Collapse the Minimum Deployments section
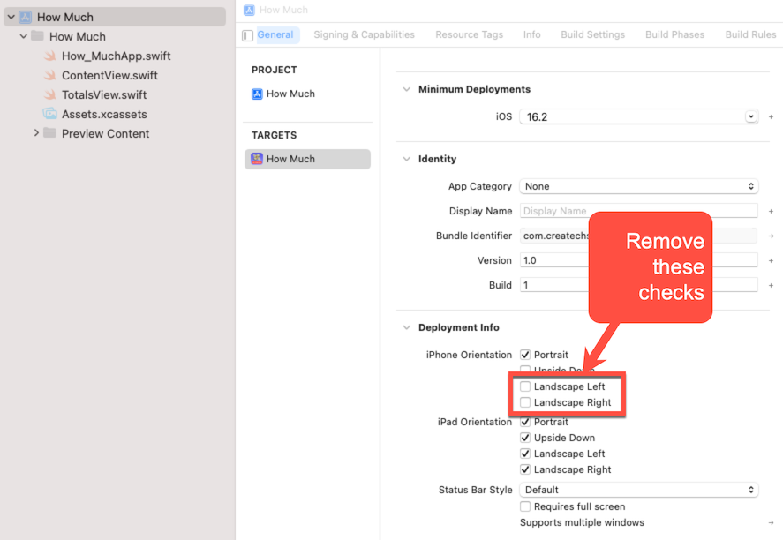 (x=406, y=89)
